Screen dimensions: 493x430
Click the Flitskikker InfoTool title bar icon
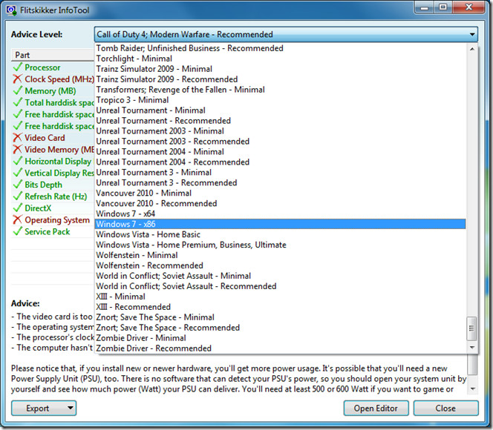click(11, 10)
